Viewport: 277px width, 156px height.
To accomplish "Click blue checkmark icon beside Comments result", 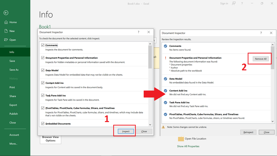I will (x=165, y=46).
